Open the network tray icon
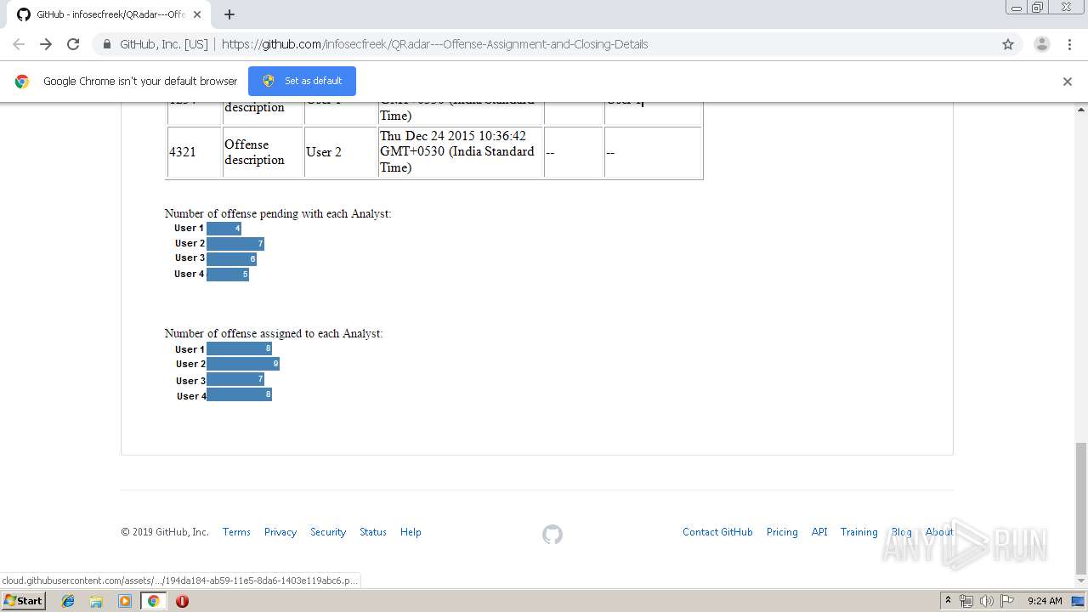 pos(966,601)
